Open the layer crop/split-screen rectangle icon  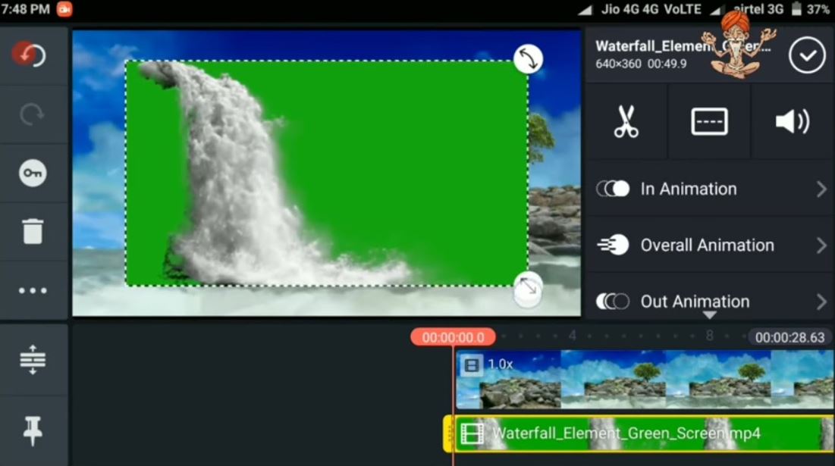pos(709,121)
